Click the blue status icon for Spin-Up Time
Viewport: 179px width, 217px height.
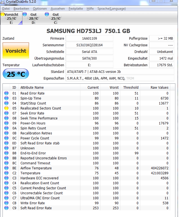6,98
